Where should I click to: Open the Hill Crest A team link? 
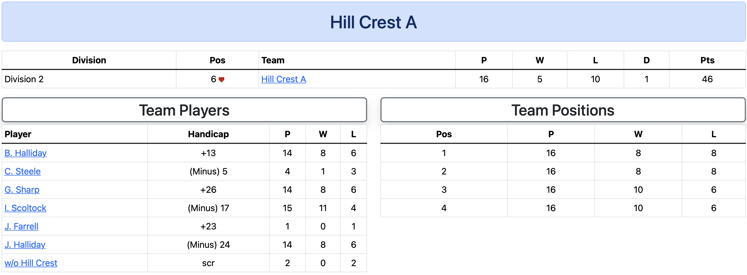pyautogui.click(x=283, y=79)
